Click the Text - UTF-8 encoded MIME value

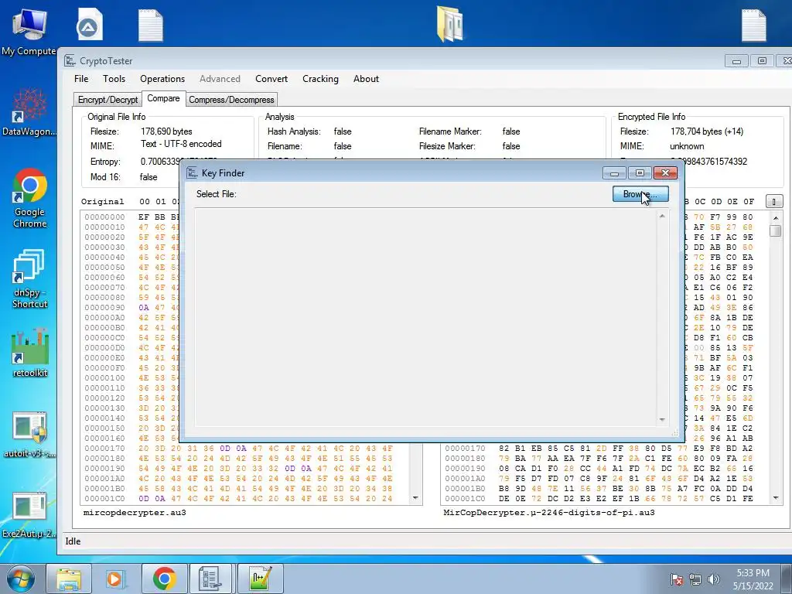[181, 144]
